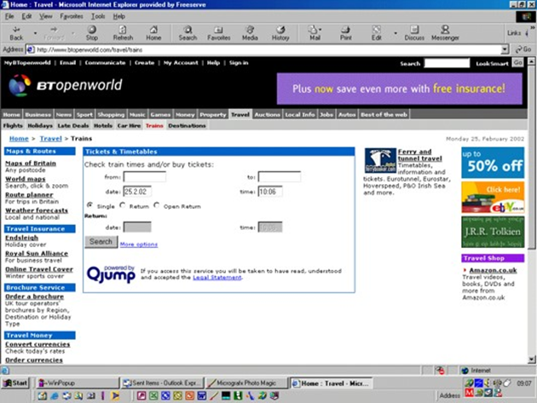
Task: Click the ferry booker thumbnail image
Action: tap(380, 160)
